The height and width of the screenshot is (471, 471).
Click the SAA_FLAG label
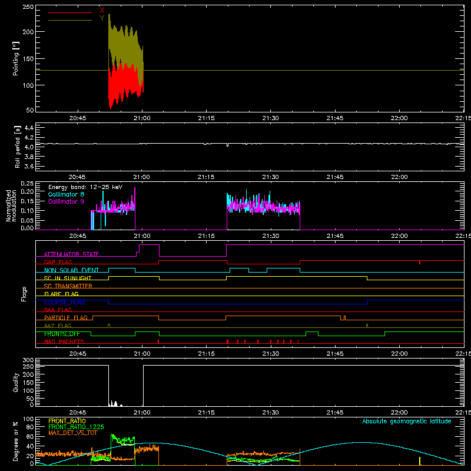click(x=58, y=310)
